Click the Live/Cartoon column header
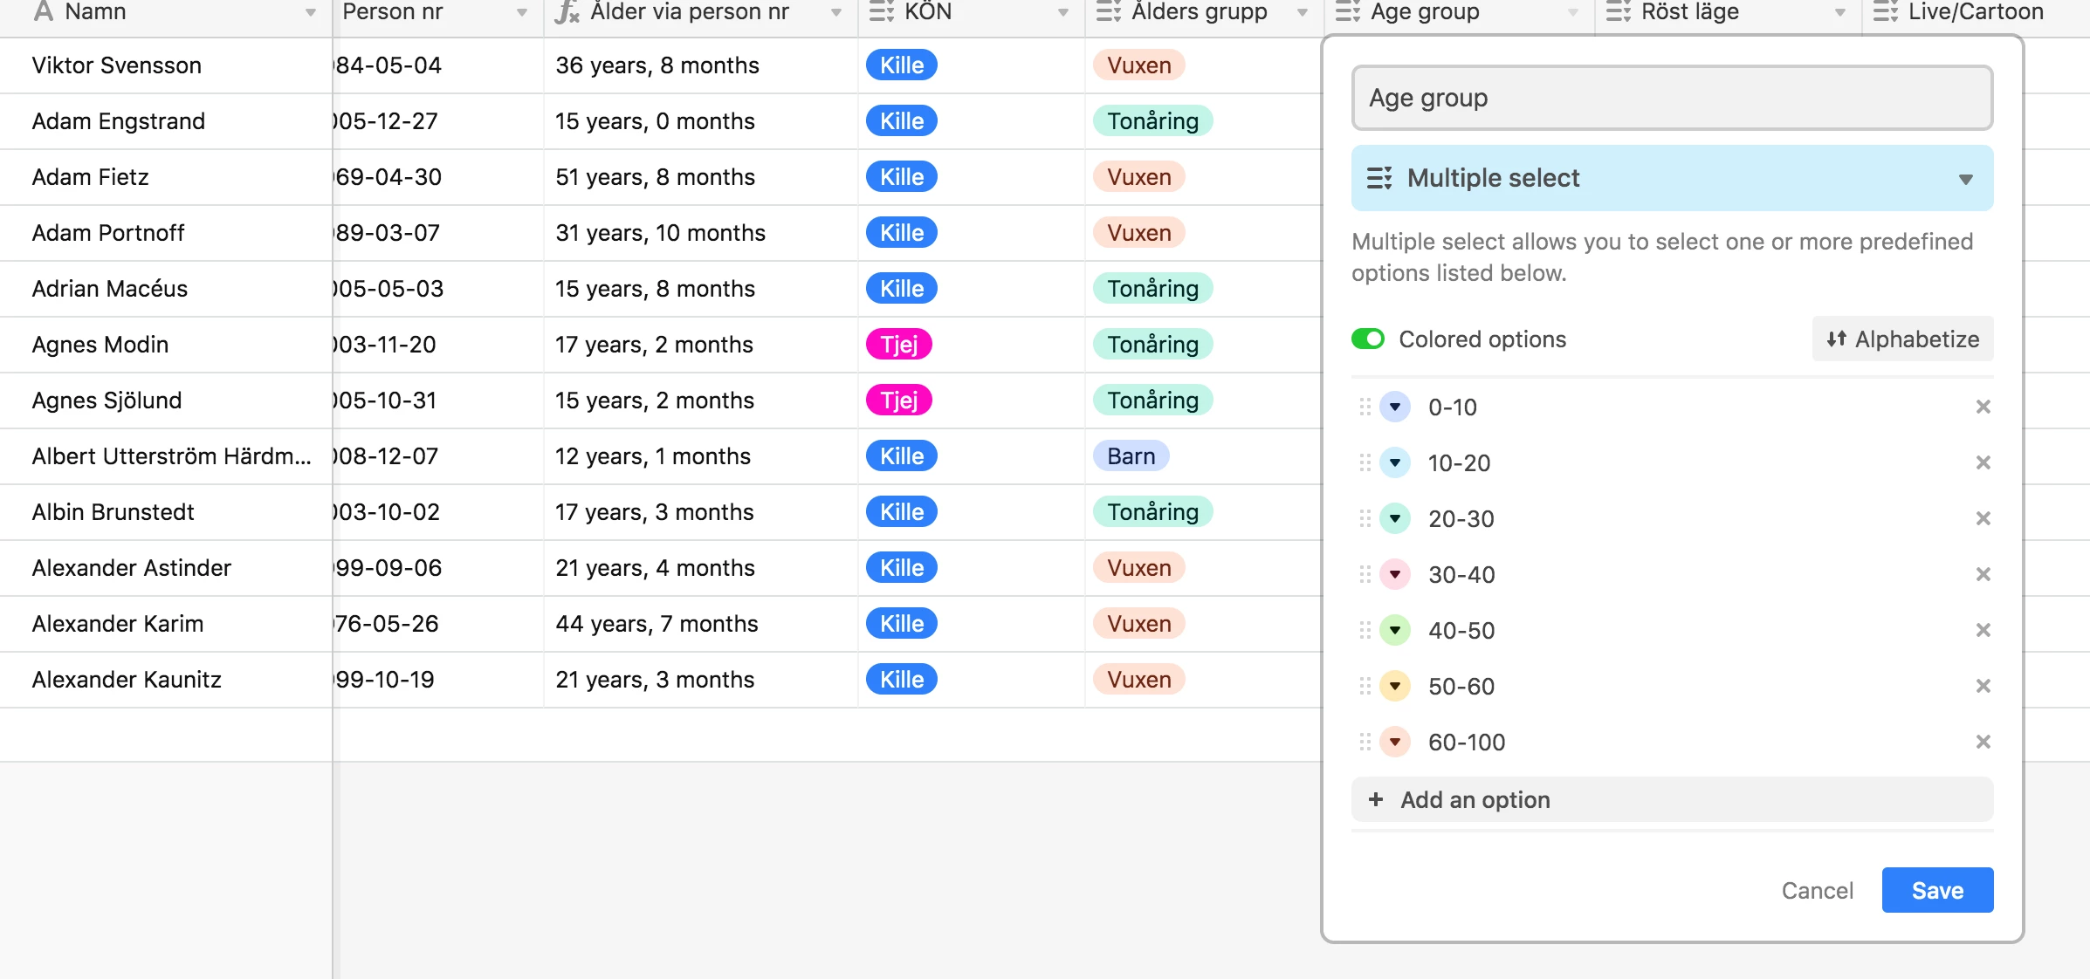 coord(1975,12)
